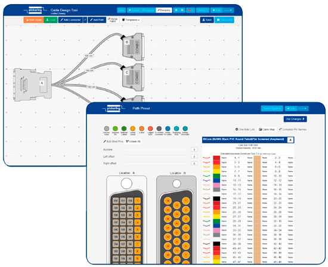
Task: Click the Autolink slider track
Action: pos(156,150)
